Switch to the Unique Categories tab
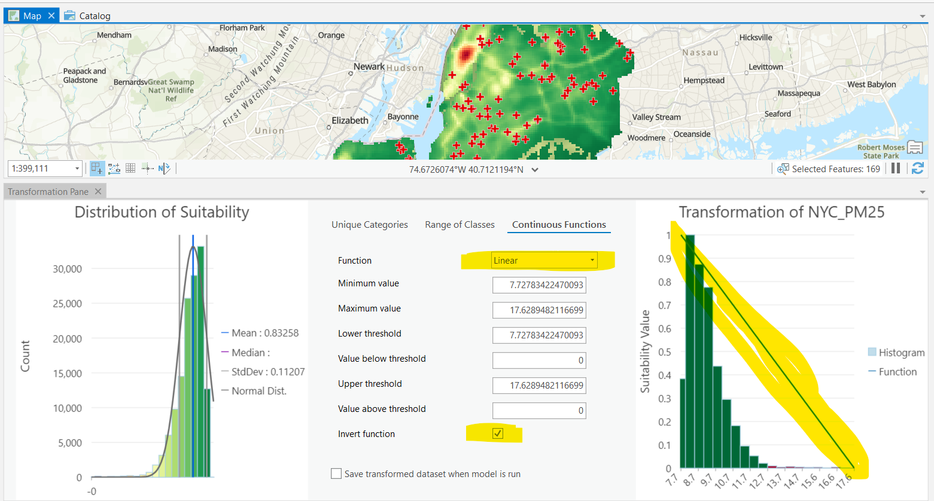This screenshot has width=934, height=501. click(369, 225)
